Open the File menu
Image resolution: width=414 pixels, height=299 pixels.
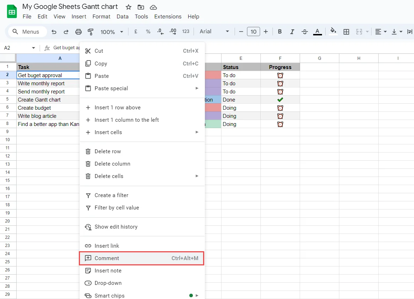27,17
